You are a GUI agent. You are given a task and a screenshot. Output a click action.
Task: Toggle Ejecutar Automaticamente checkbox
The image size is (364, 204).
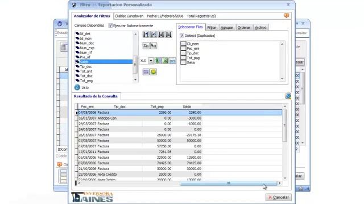click(x=110, y=25)
